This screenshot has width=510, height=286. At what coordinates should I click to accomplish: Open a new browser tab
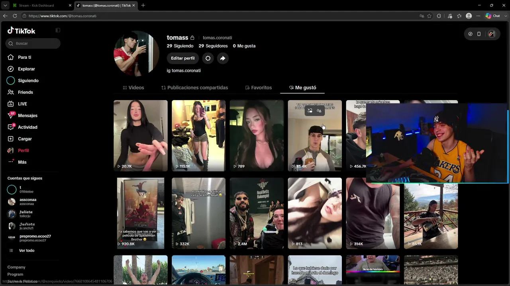tap(143, 5)
